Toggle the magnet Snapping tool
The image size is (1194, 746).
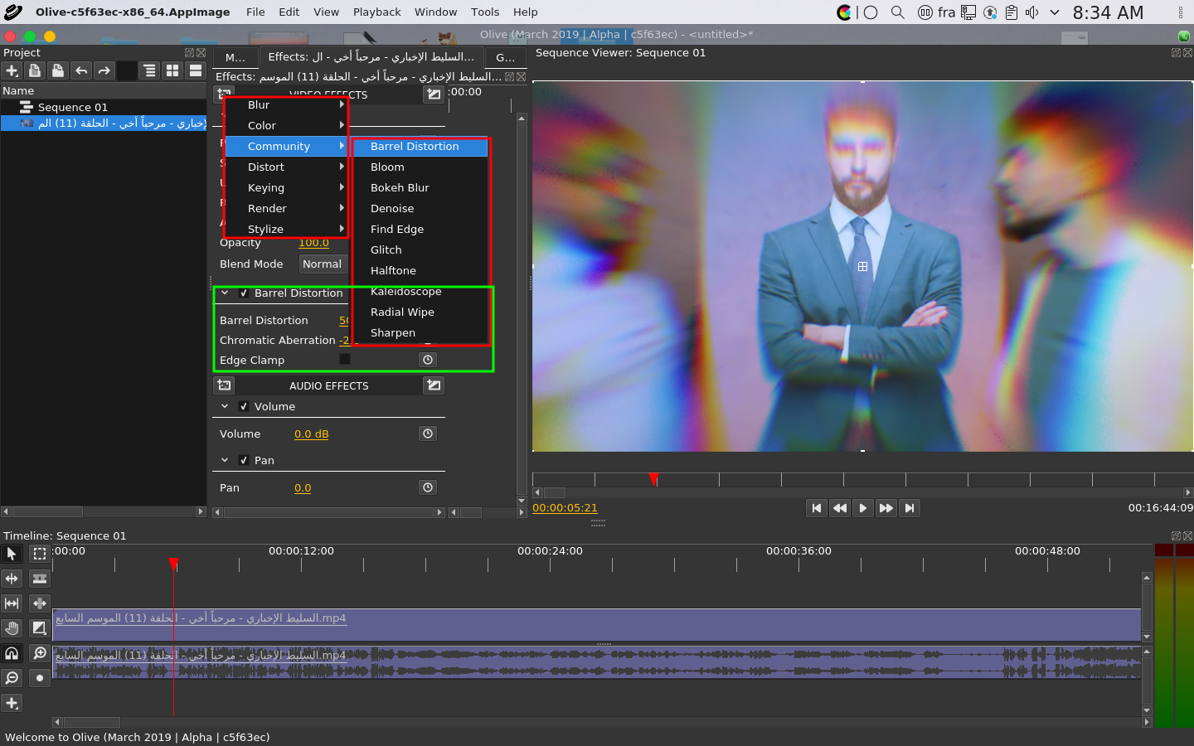tap(12, 653)
